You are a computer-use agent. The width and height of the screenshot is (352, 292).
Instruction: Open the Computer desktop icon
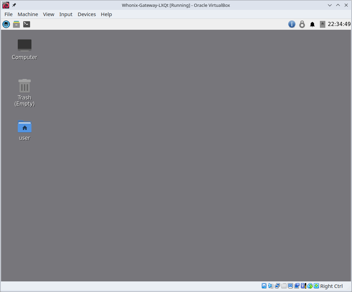tap(24, 44)
